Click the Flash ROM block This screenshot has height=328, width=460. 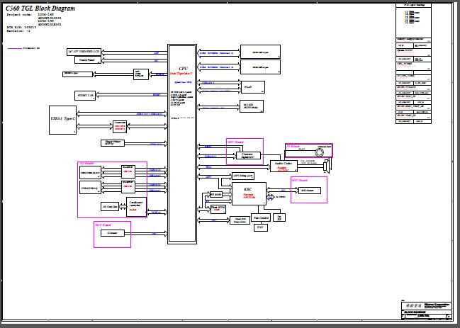point(218,208)
